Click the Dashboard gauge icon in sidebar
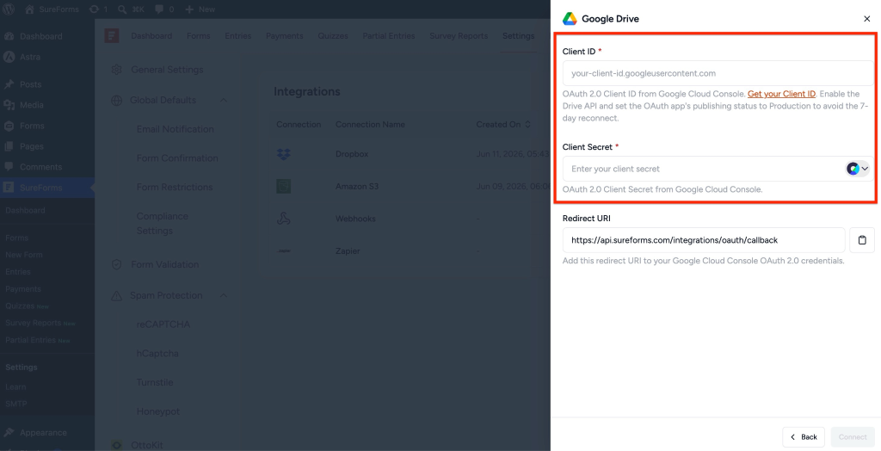This screenshot has width=881, height=451. click(x=9, y=36)
